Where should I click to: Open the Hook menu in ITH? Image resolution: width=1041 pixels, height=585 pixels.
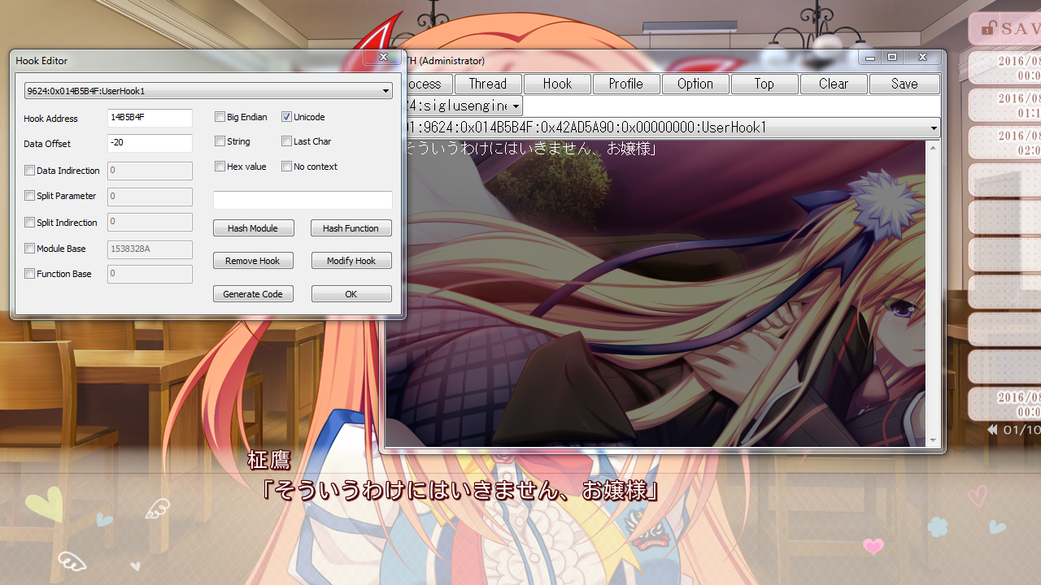point(557,84)
